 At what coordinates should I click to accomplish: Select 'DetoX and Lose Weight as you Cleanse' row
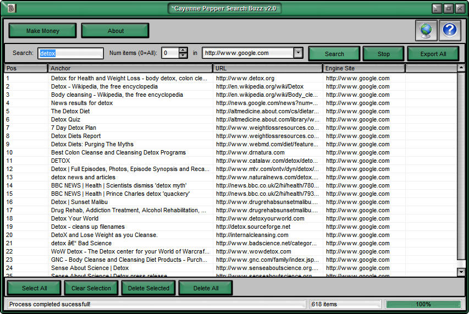230,235
